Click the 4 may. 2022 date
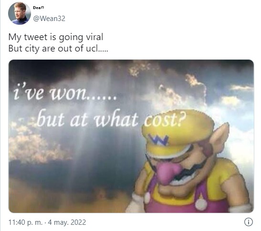This screenshot has width=261, height=231. [x=67, y=222]
